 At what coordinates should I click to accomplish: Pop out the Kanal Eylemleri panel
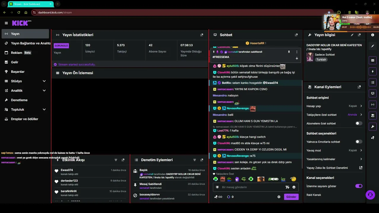[x=359, y=87]
